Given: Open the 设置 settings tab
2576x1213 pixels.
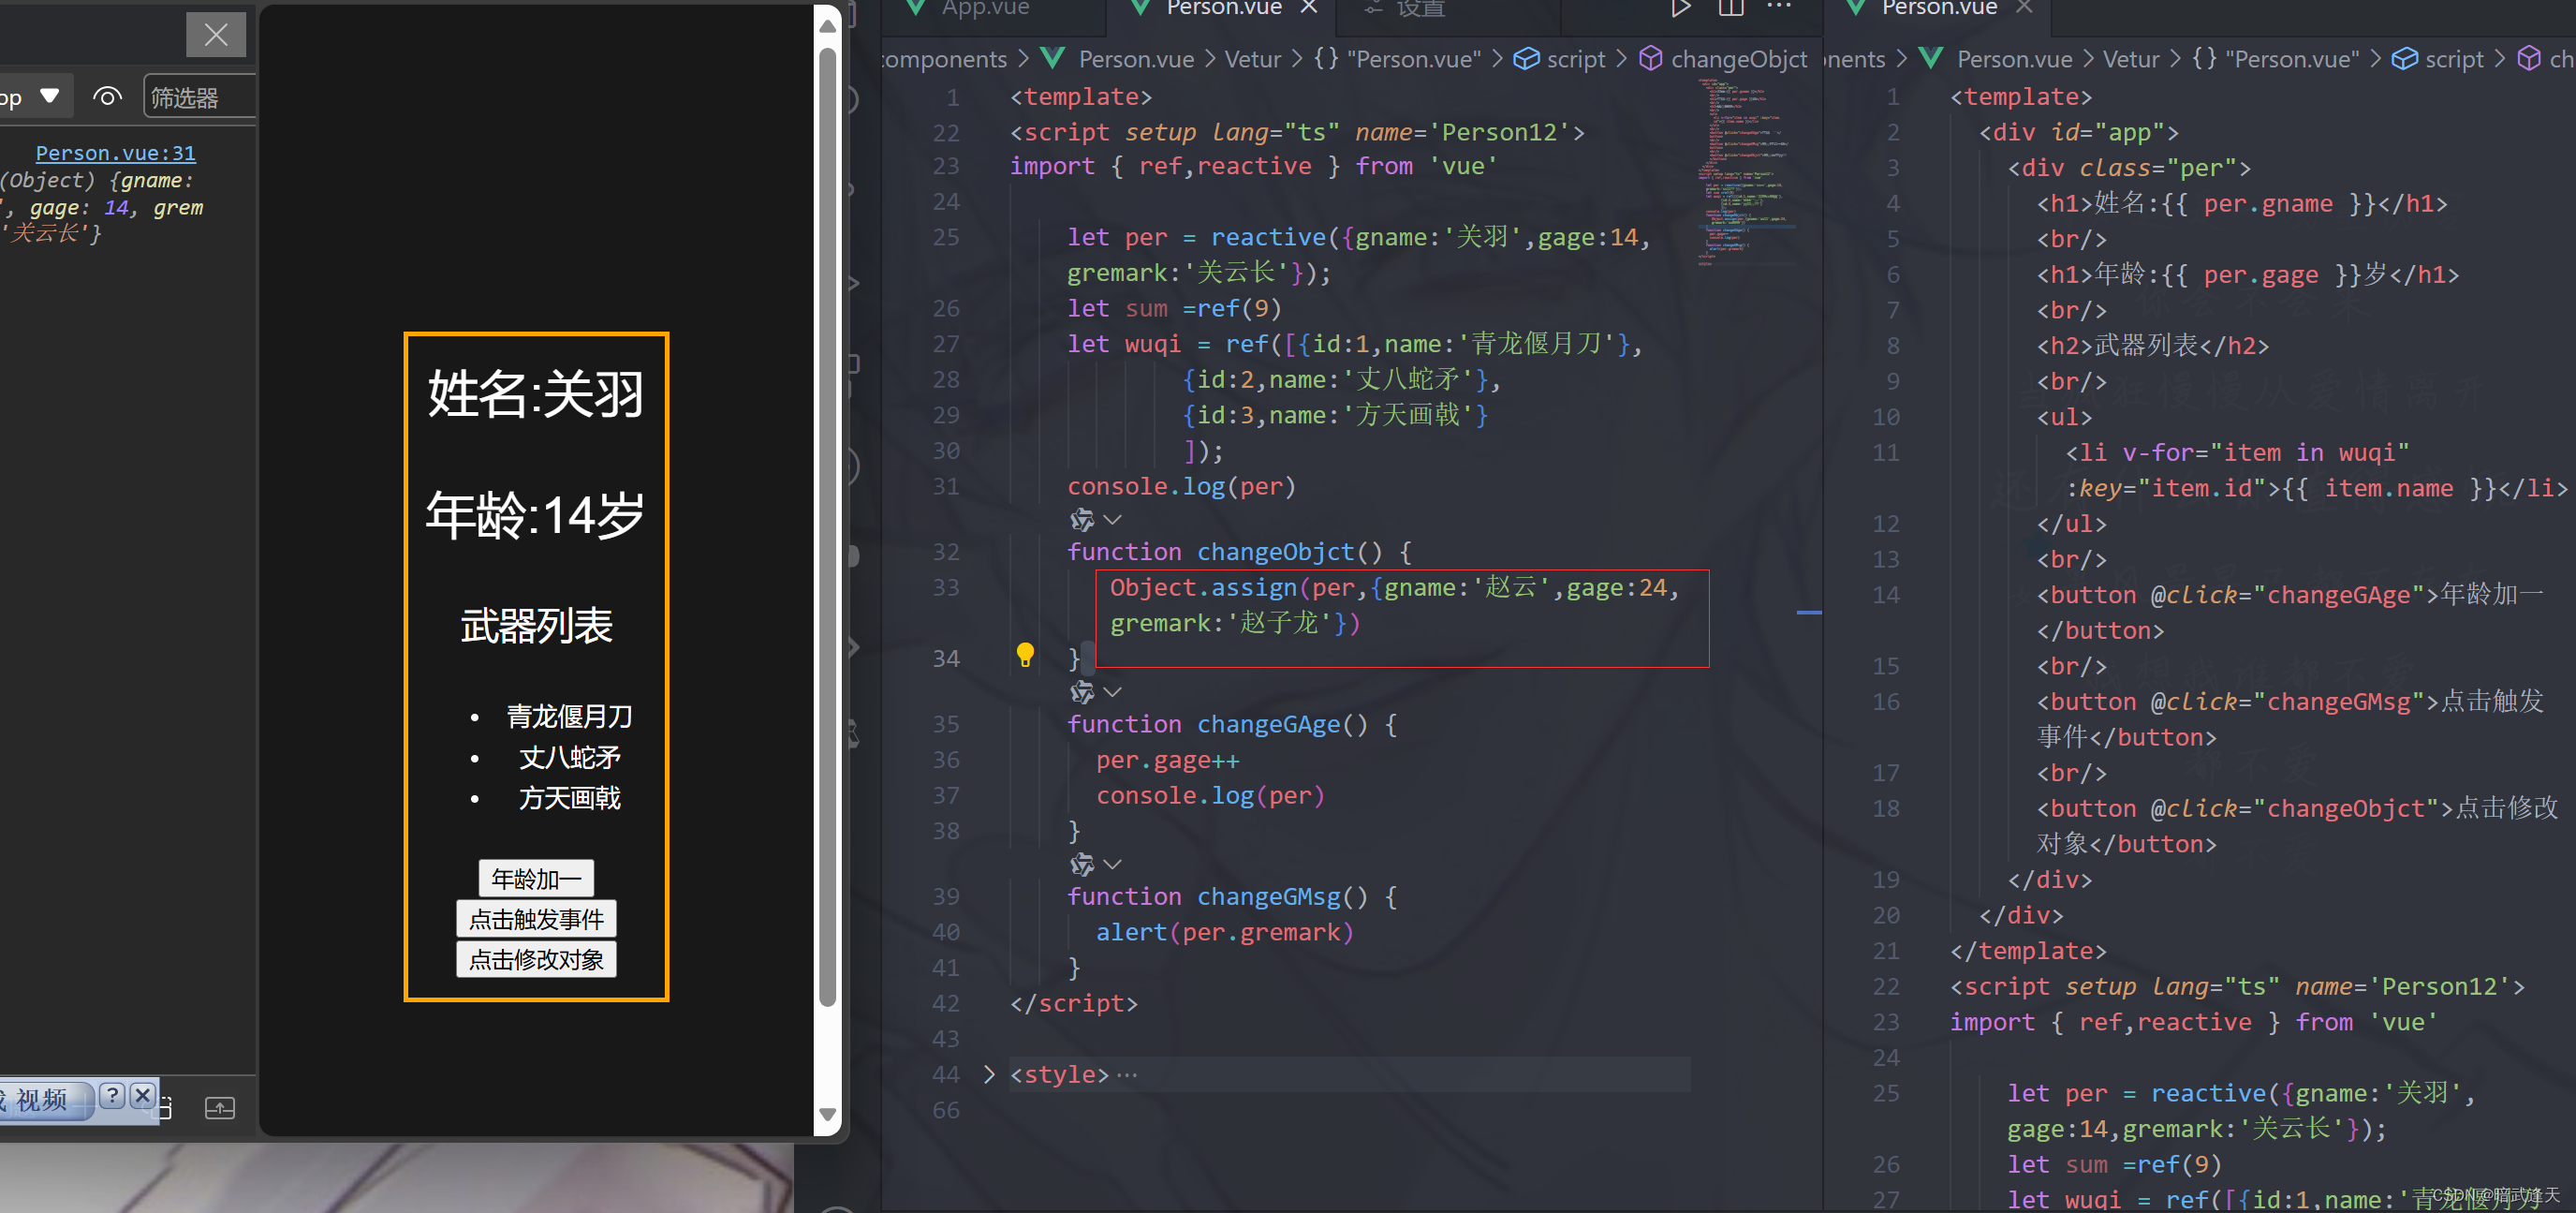Looking at the screenshot, I should coord(1420,8).
